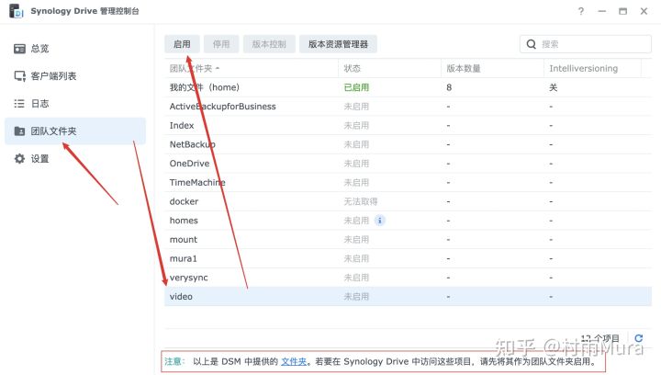Select the mount folder row
Screen dimensions: 661x375
point(408,240)
